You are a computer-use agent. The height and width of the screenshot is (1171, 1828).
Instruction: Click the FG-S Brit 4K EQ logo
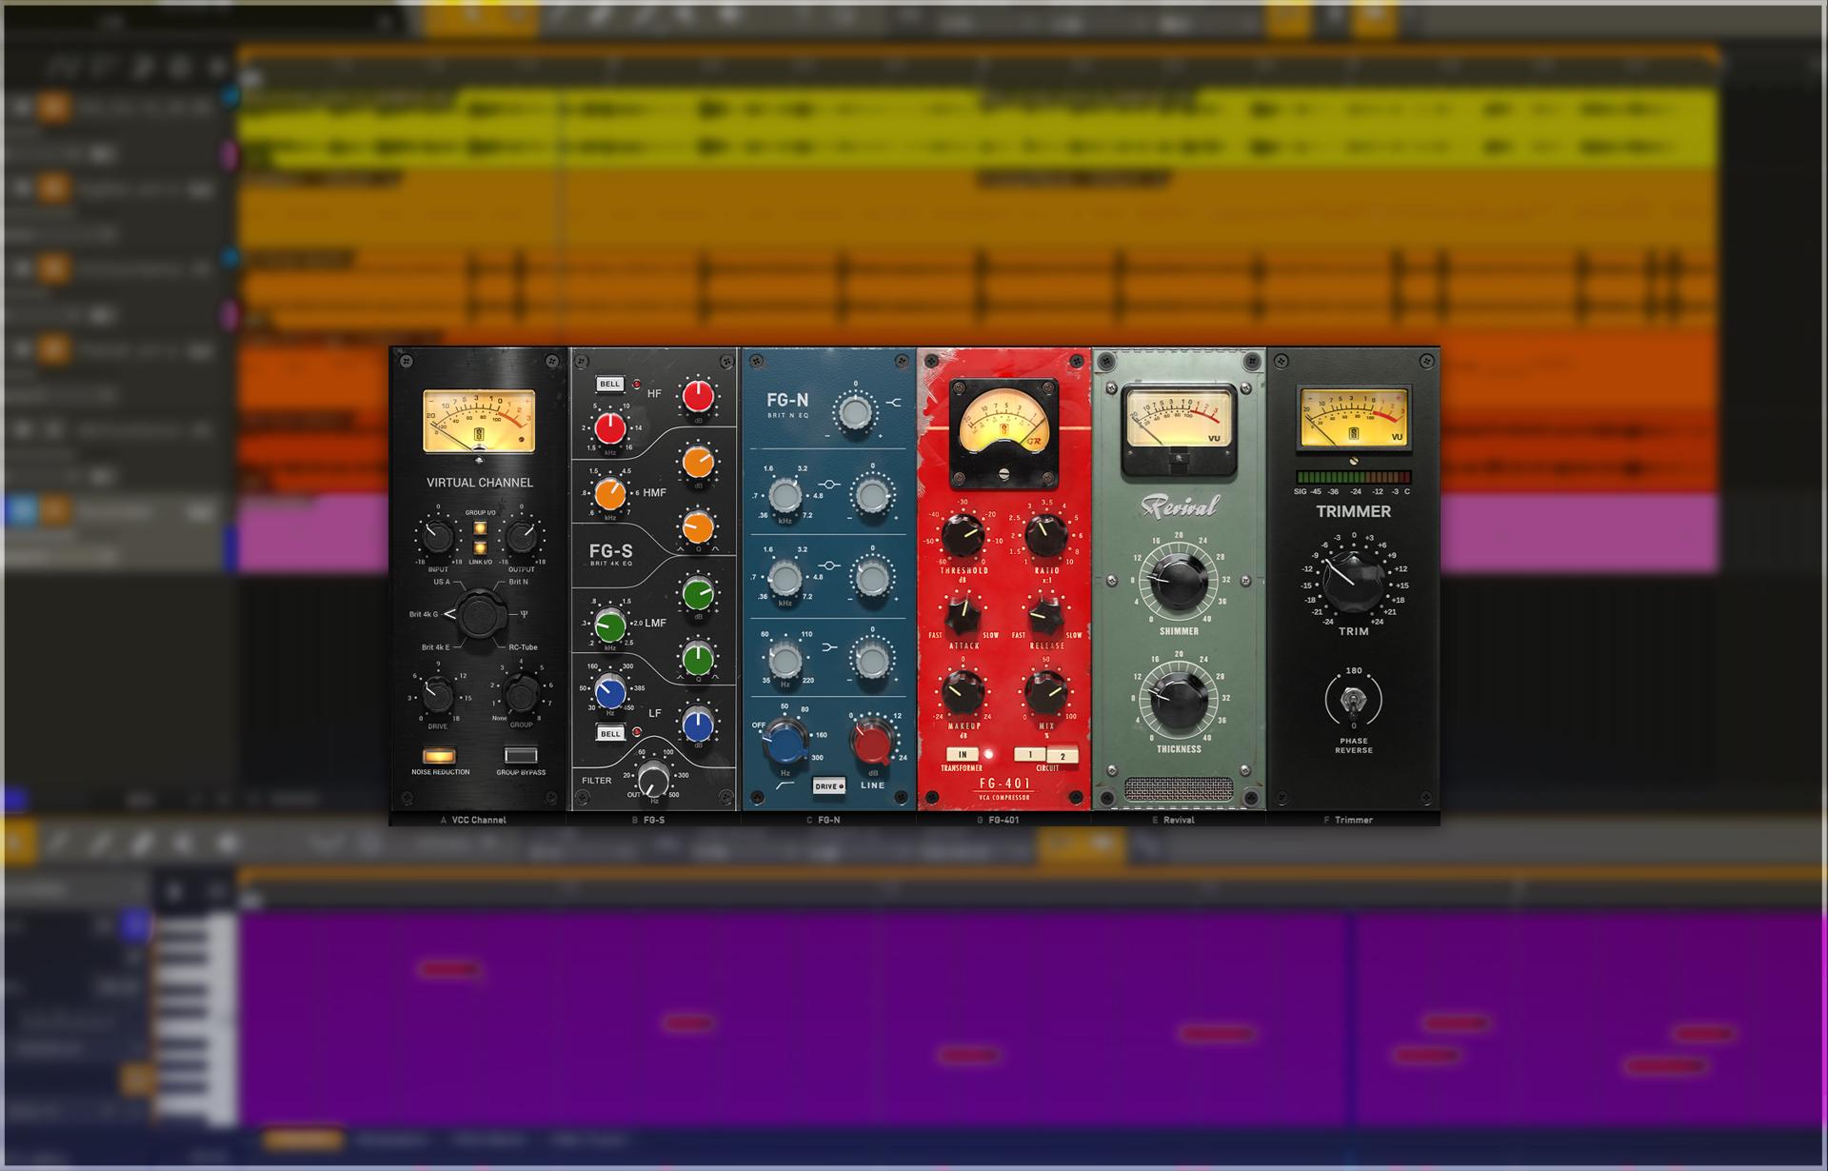tap(610, 554)
